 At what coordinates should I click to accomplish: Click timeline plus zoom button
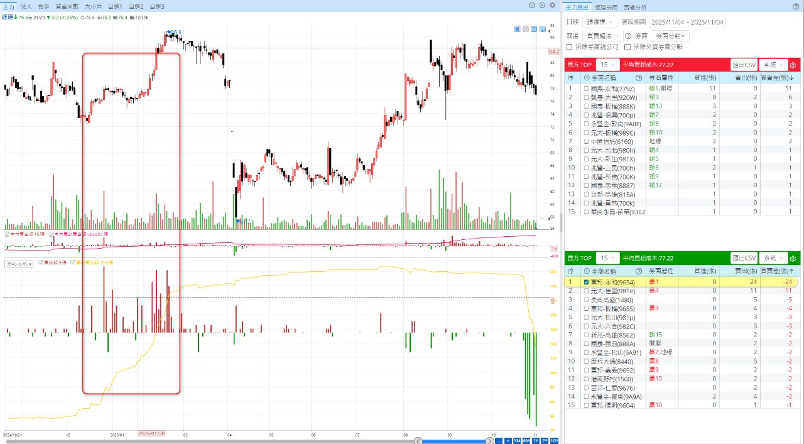[x=508, y=441]
